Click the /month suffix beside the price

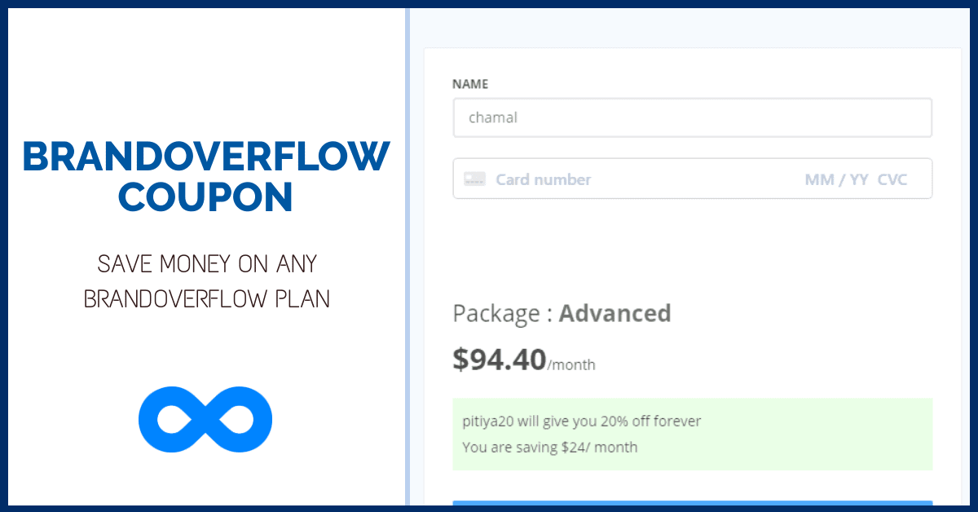[571, 364]
